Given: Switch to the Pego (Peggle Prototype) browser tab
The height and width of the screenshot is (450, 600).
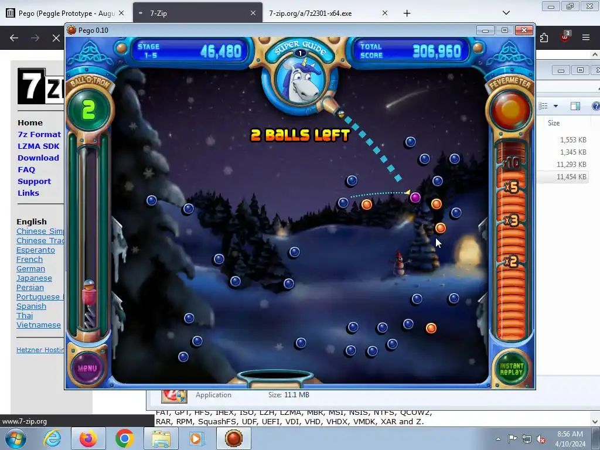Looking at the screenshot, I should click(x=66, y=13).
